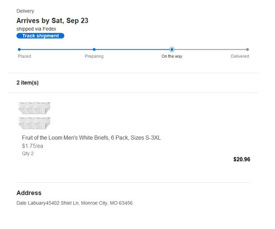This screenshot has height=229, width=275.
Task: Open Fruit of the Loom product title
Action: [91, 138]
